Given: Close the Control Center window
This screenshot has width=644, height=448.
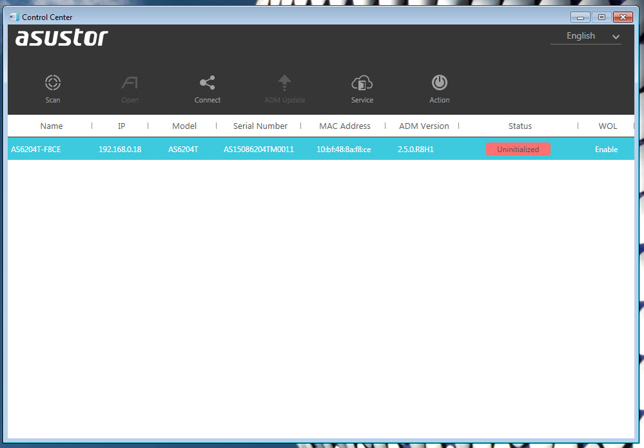Looking at the screenshot, I should (623, 17).
